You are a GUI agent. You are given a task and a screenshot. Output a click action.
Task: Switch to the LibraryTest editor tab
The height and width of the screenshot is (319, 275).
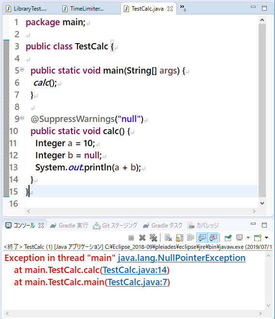click(27, 9)
